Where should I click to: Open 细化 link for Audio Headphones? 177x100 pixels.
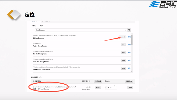(129, 45)
